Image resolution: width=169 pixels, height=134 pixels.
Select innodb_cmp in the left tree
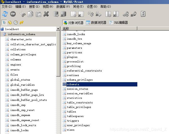point(18,105)
